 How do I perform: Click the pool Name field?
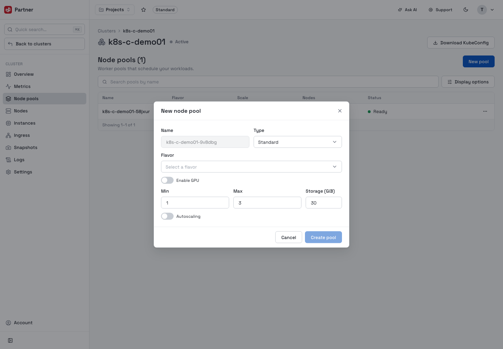point(205,142)
